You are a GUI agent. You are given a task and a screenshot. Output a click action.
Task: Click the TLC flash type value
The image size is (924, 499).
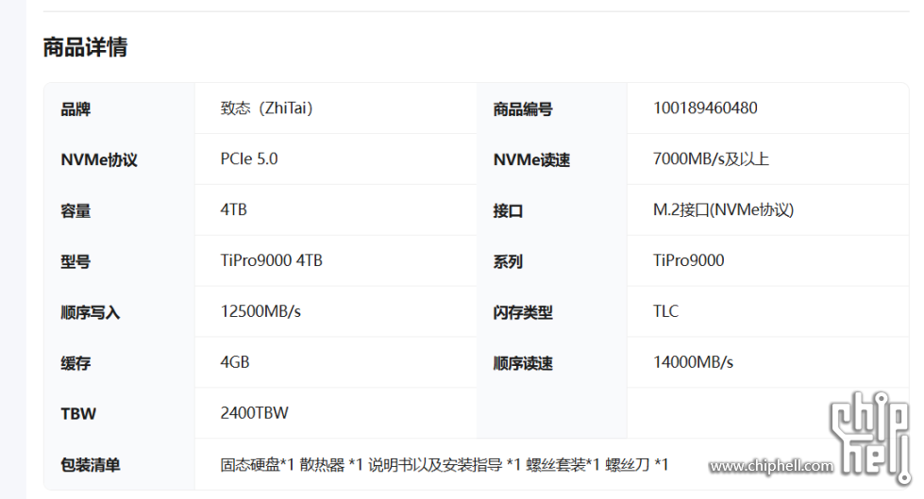click(x=666, y=311)
